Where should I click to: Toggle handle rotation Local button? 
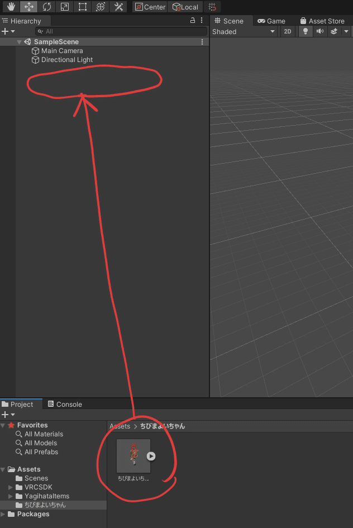click(185, 7)
